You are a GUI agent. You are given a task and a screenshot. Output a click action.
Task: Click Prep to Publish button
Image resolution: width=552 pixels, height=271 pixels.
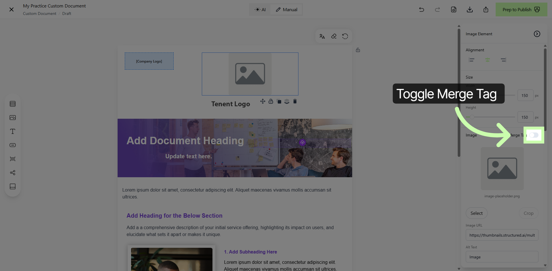point(521,9)
